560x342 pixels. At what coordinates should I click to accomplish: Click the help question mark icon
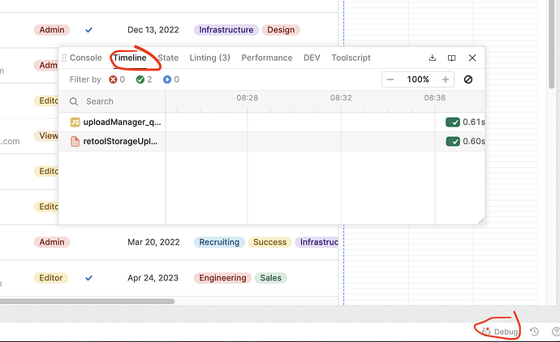click(x=555, y=331)
